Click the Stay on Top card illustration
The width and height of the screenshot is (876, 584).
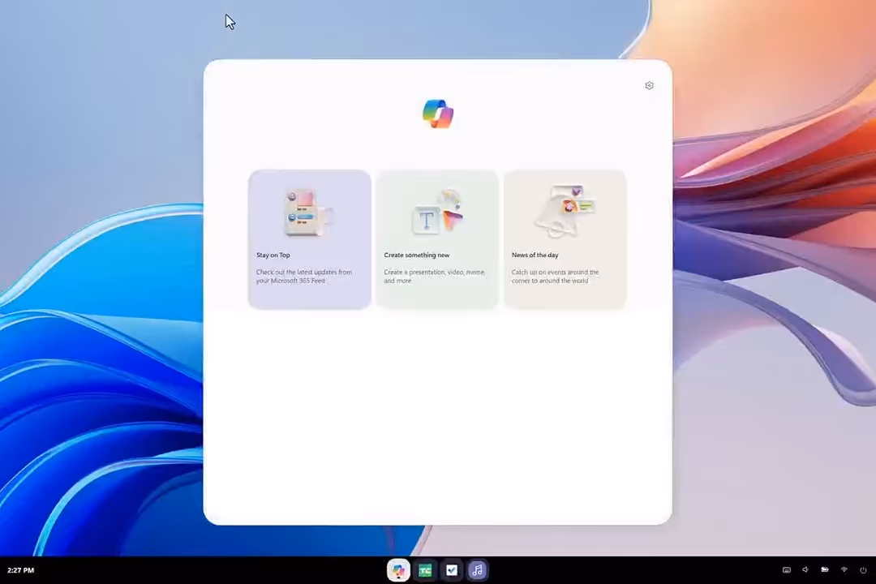(x=307, y=213)
